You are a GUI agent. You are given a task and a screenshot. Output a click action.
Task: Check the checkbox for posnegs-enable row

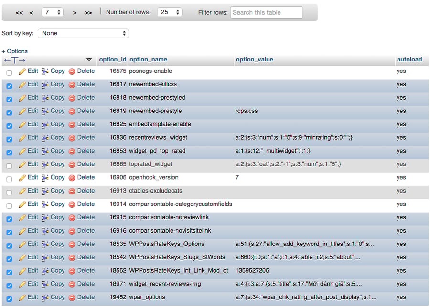[x=10, y=73]
